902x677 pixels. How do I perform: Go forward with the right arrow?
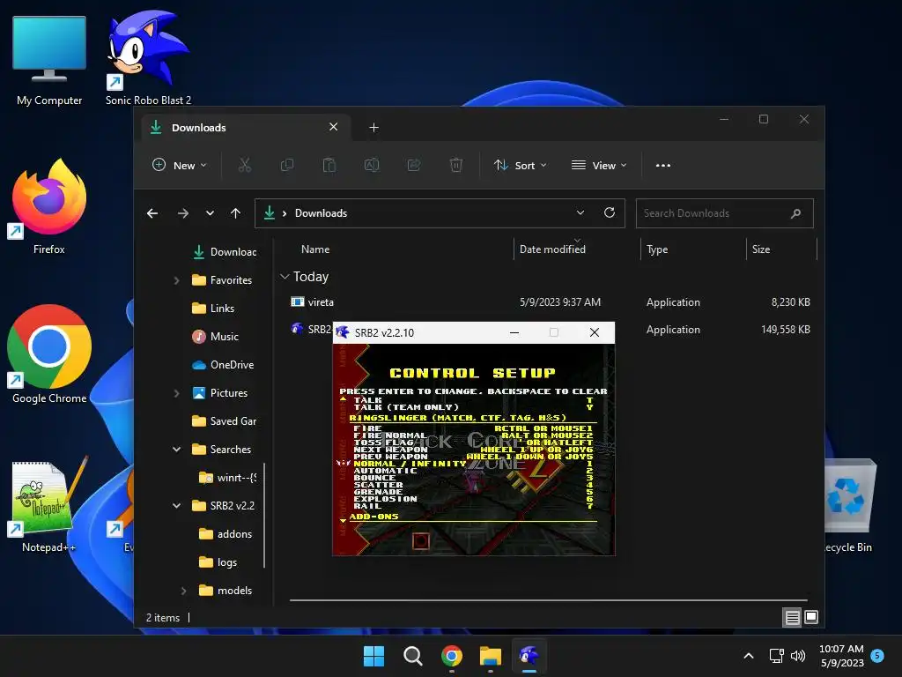183,213
